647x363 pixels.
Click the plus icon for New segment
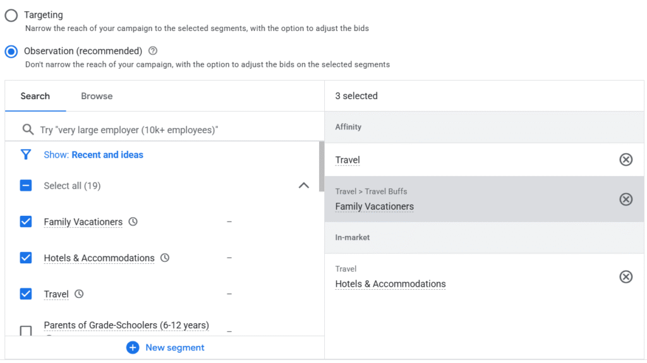[133, 347]
